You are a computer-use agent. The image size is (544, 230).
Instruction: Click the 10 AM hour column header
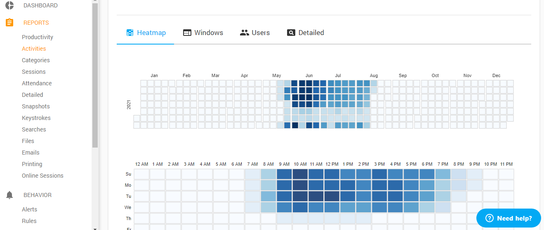(300, 164)
